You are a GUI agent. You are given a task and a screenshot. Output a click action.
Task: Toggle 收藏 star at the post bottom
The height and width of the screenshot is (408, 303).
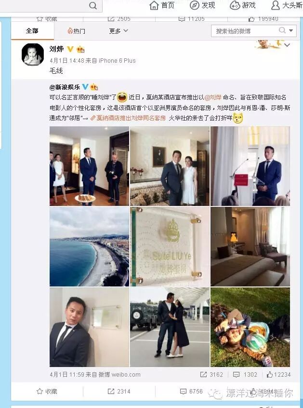[x=40, y=391]
